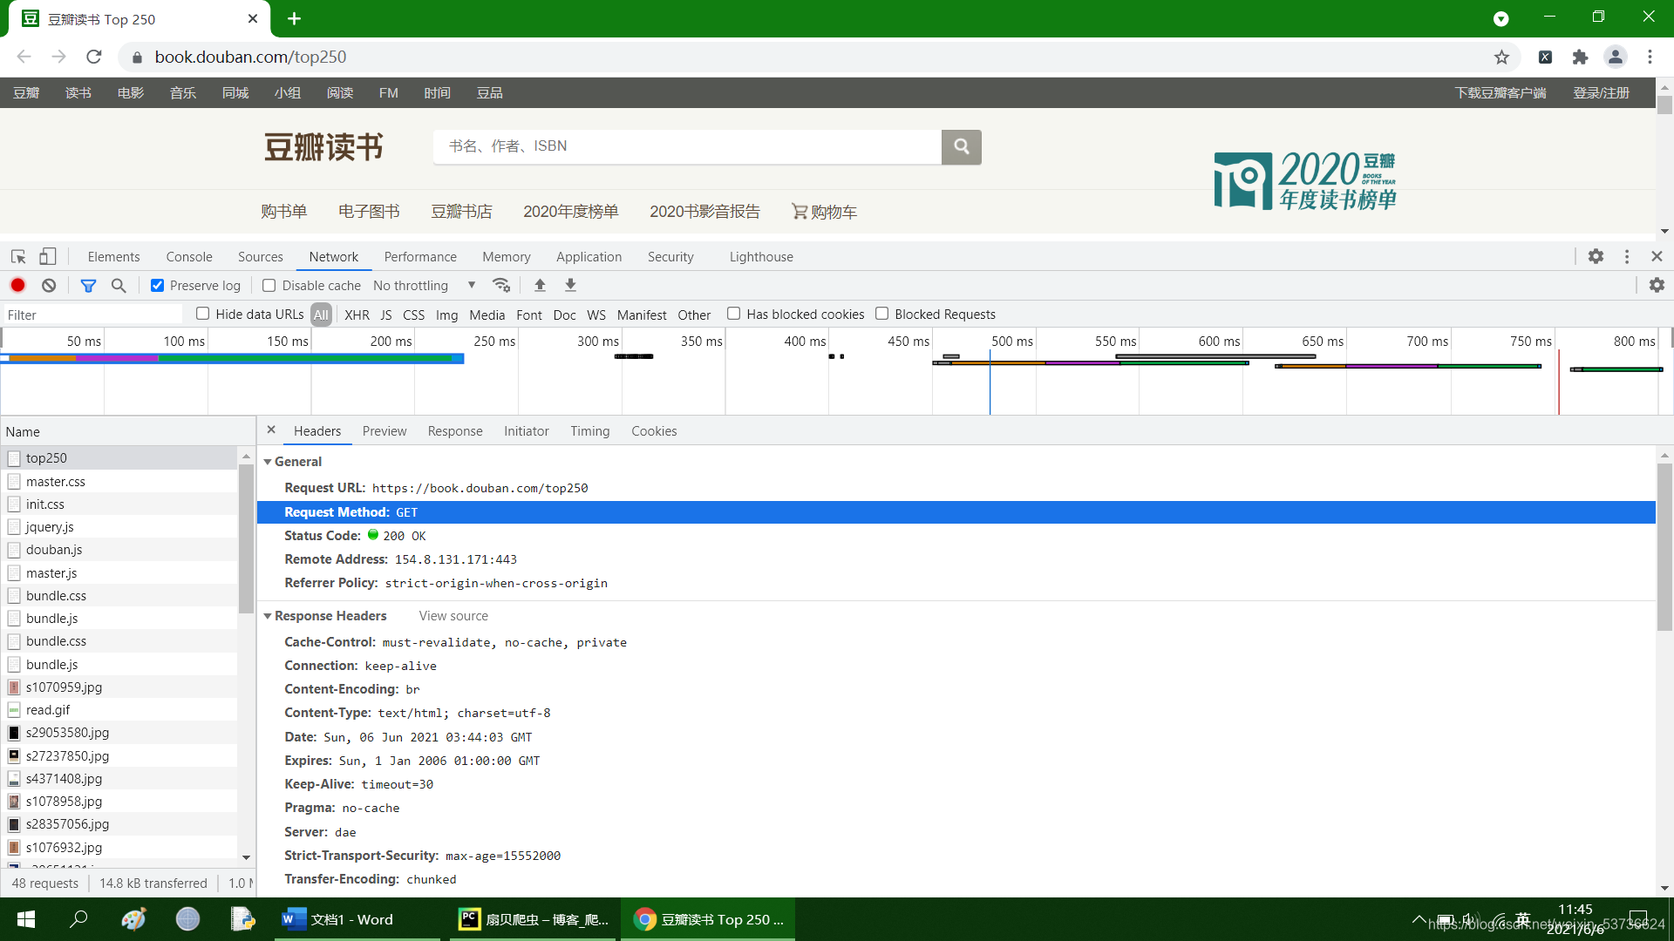Image resolution: width=1674 pixels, height=941 pixels.
Task: Enable Disable cache checkbox
Action: [x=269, y=285]
